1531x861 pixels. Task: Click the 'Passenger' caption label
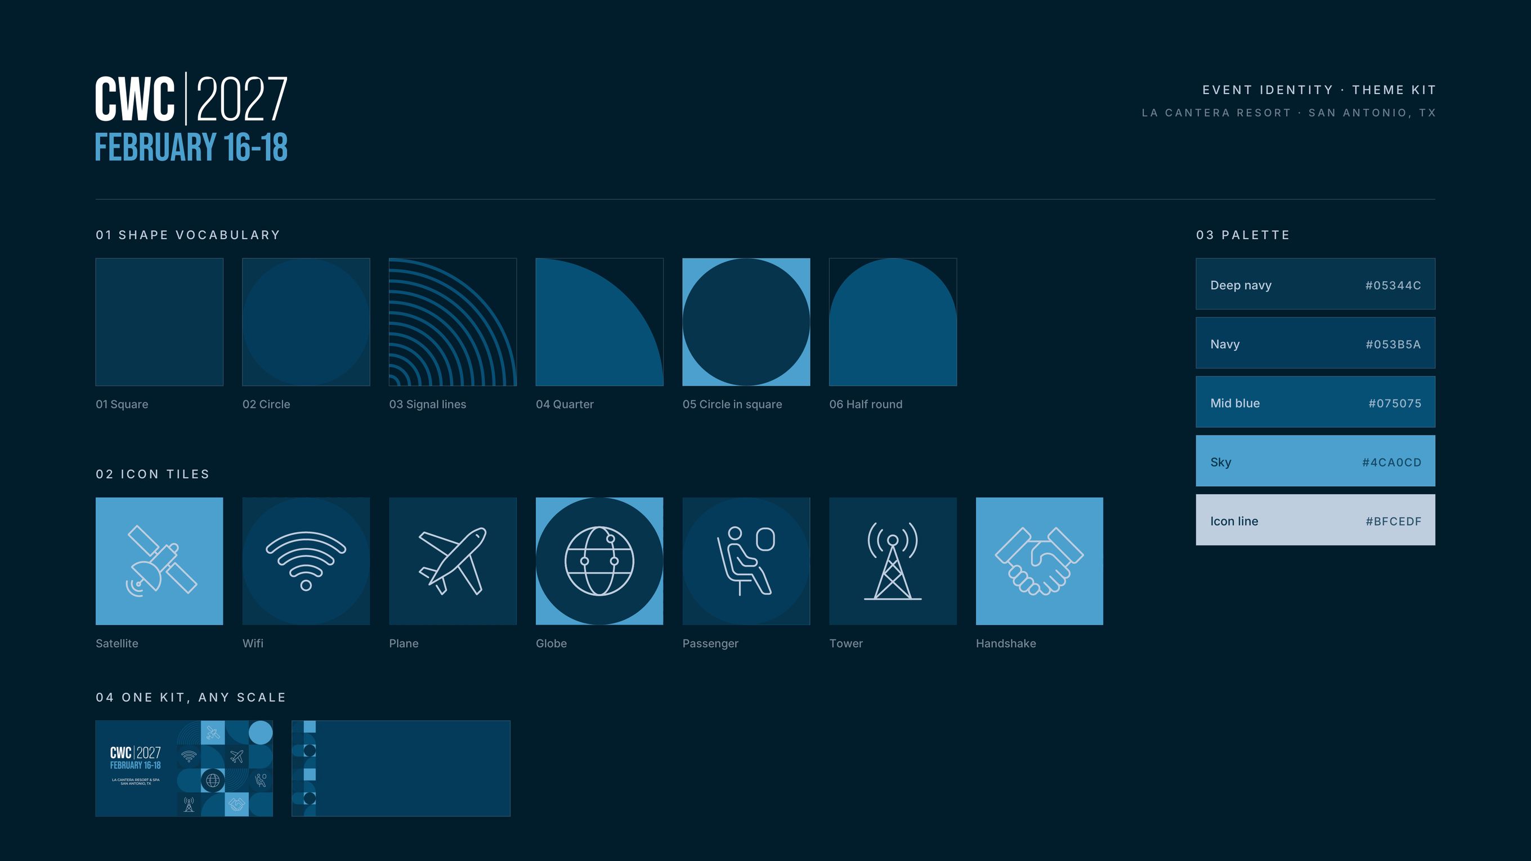(x=710, y=644)
